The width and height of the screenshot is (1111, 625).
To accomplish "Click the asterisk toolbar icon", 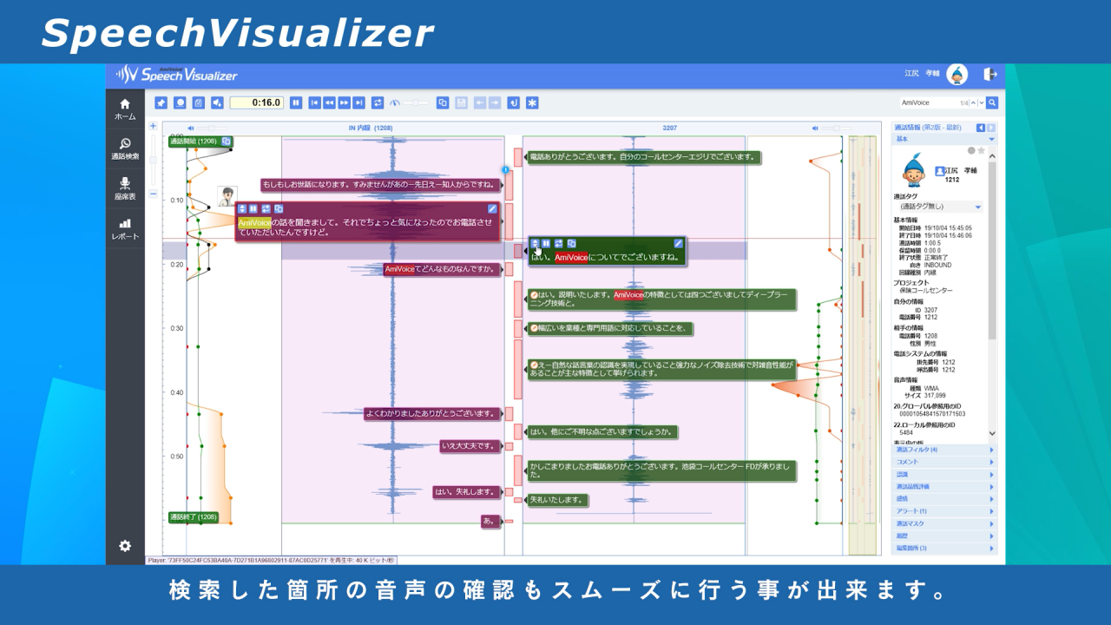I will [x=532, y=102].
